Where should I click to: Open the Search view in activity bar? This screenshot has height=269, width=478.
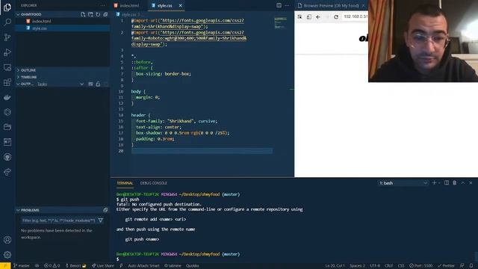[x=7, y=22]
